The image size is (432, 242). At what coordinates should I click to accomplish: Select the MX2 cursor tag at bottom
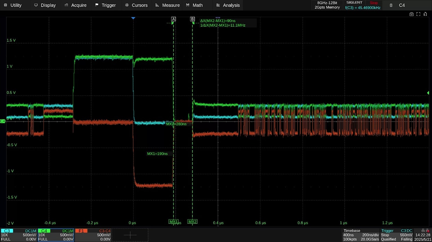pyautogui.click(x=192, y=222)
